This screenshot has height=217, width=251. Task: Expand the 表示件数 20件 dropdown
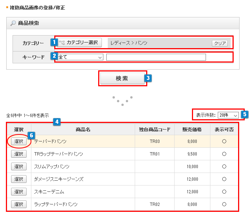pos(228,115)
